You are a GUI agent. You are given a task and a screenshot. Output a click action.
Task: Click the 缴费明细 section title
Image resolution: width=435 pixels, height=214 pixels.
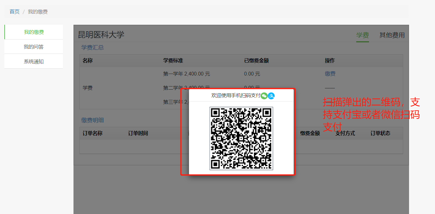pyautogui.click(x=93, y=120)
